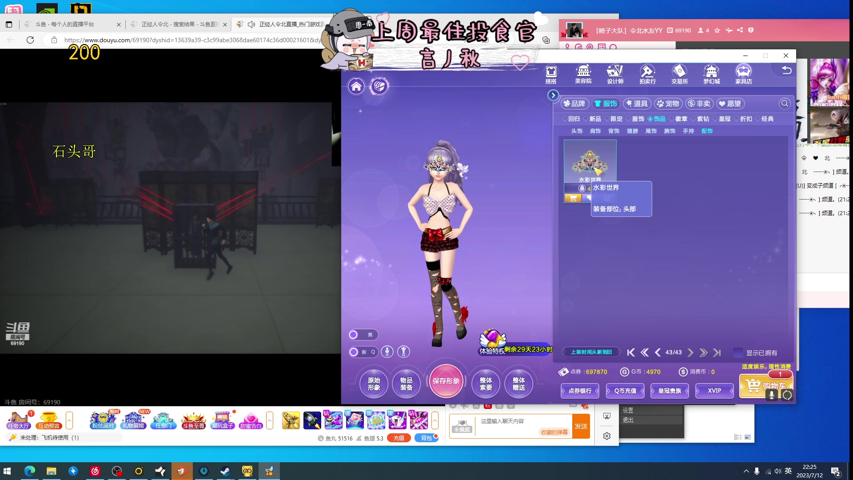The width and height of the screenshot is (853, 480).
Task: Open Microsoft Edge from the taskbar
Action: coord(30,471)
